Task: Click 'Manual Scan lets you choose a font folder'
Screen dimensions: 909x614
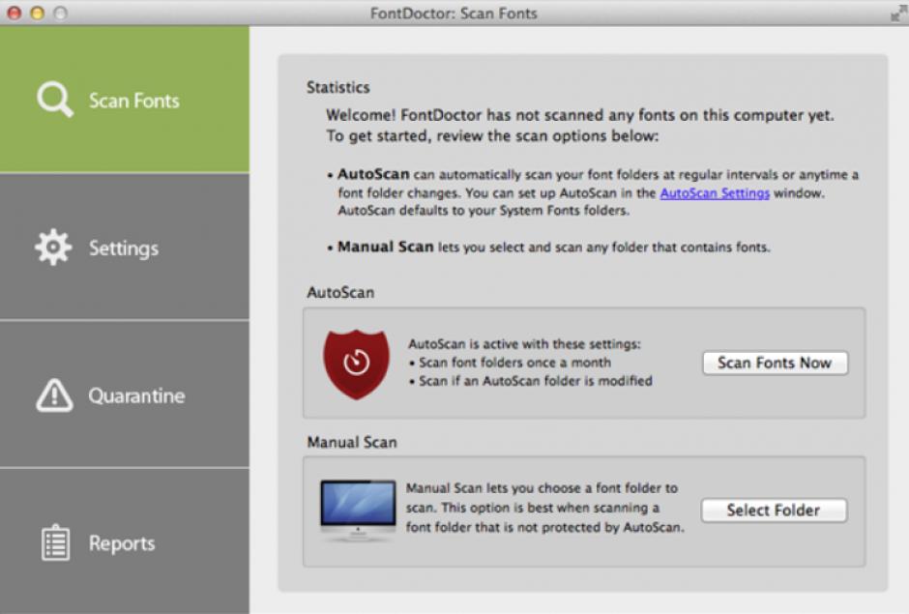Action: 542,488
